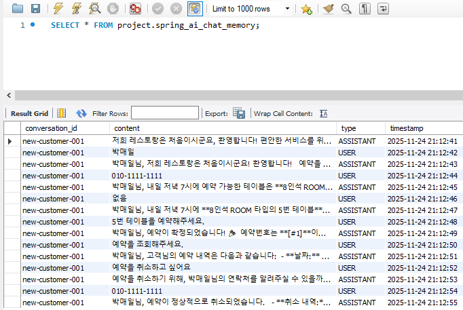Image resolution: width=463 pixels, height=310 pixels.
Task: Click the statement marker dot on line 1
Action: point(33,25)
